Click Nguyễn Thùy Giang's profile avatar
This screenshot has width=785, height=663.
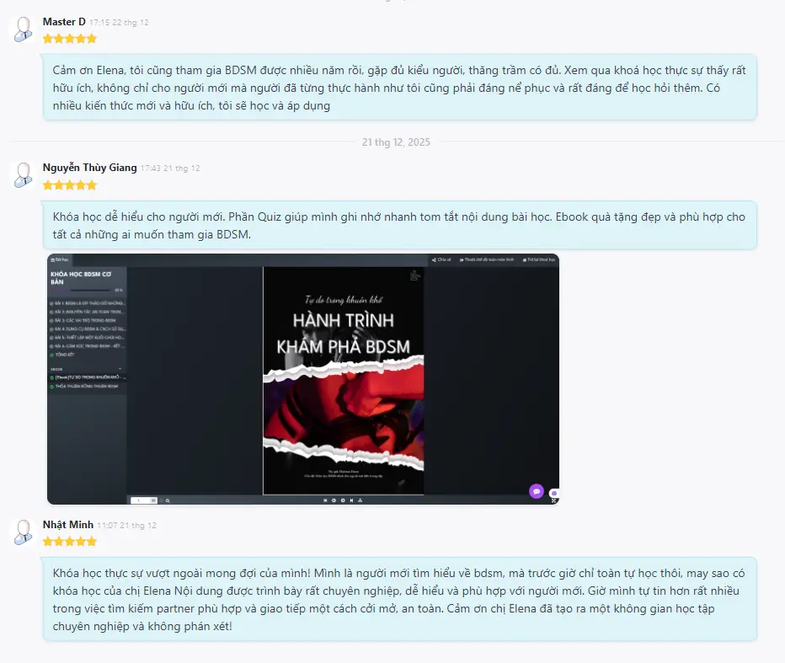pos(21,176)
